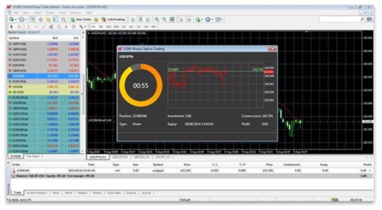Click the zoom out magnifier icon
This screenshot has width=382, height=210.
click(164, 19)
